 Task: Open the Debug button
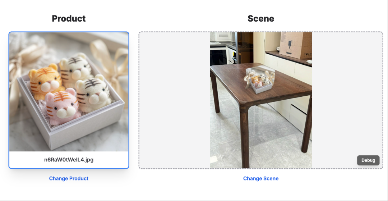coord(368,160)
